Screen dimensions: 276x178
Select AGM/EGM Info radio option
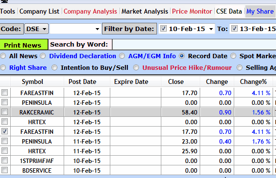pyautogui.click(x=122, y=56)
